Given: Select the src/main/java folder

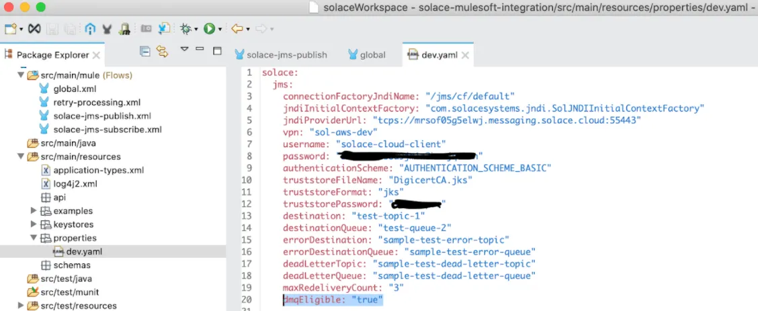Looking at the screenshot, I should (x=61, y=143).
